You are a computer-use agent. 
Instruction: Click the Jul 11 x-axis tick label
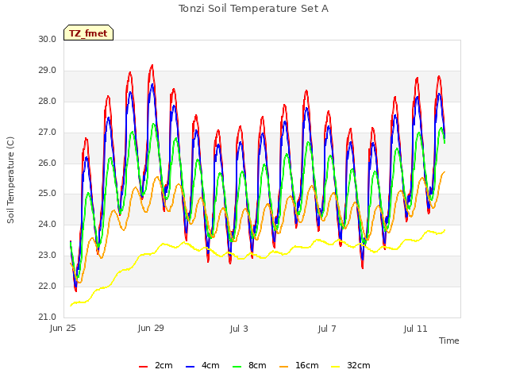415,329
